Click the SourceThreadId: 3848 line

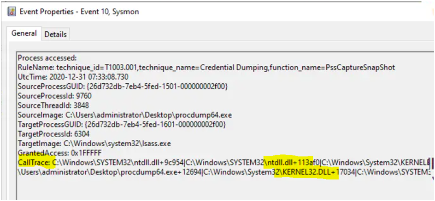coord(54,106)
